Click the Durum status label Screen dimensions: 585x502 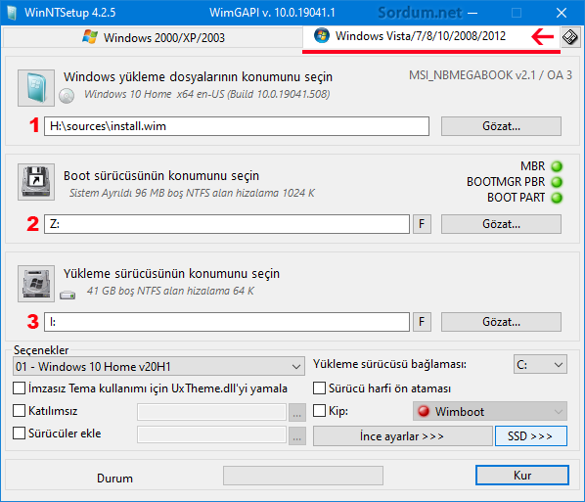(x=114, y=479)
